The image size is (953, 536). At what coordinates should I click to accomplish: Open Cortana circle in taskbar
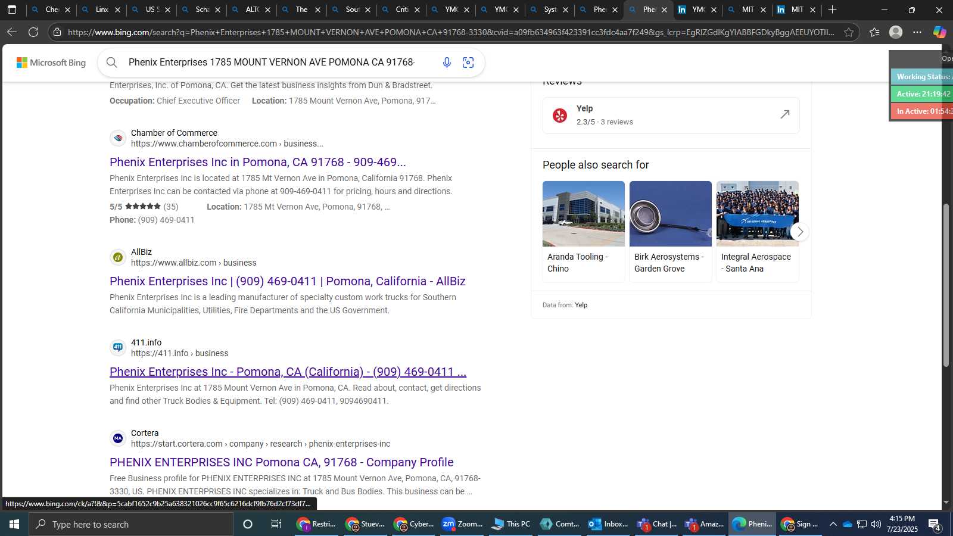point(248,524)
